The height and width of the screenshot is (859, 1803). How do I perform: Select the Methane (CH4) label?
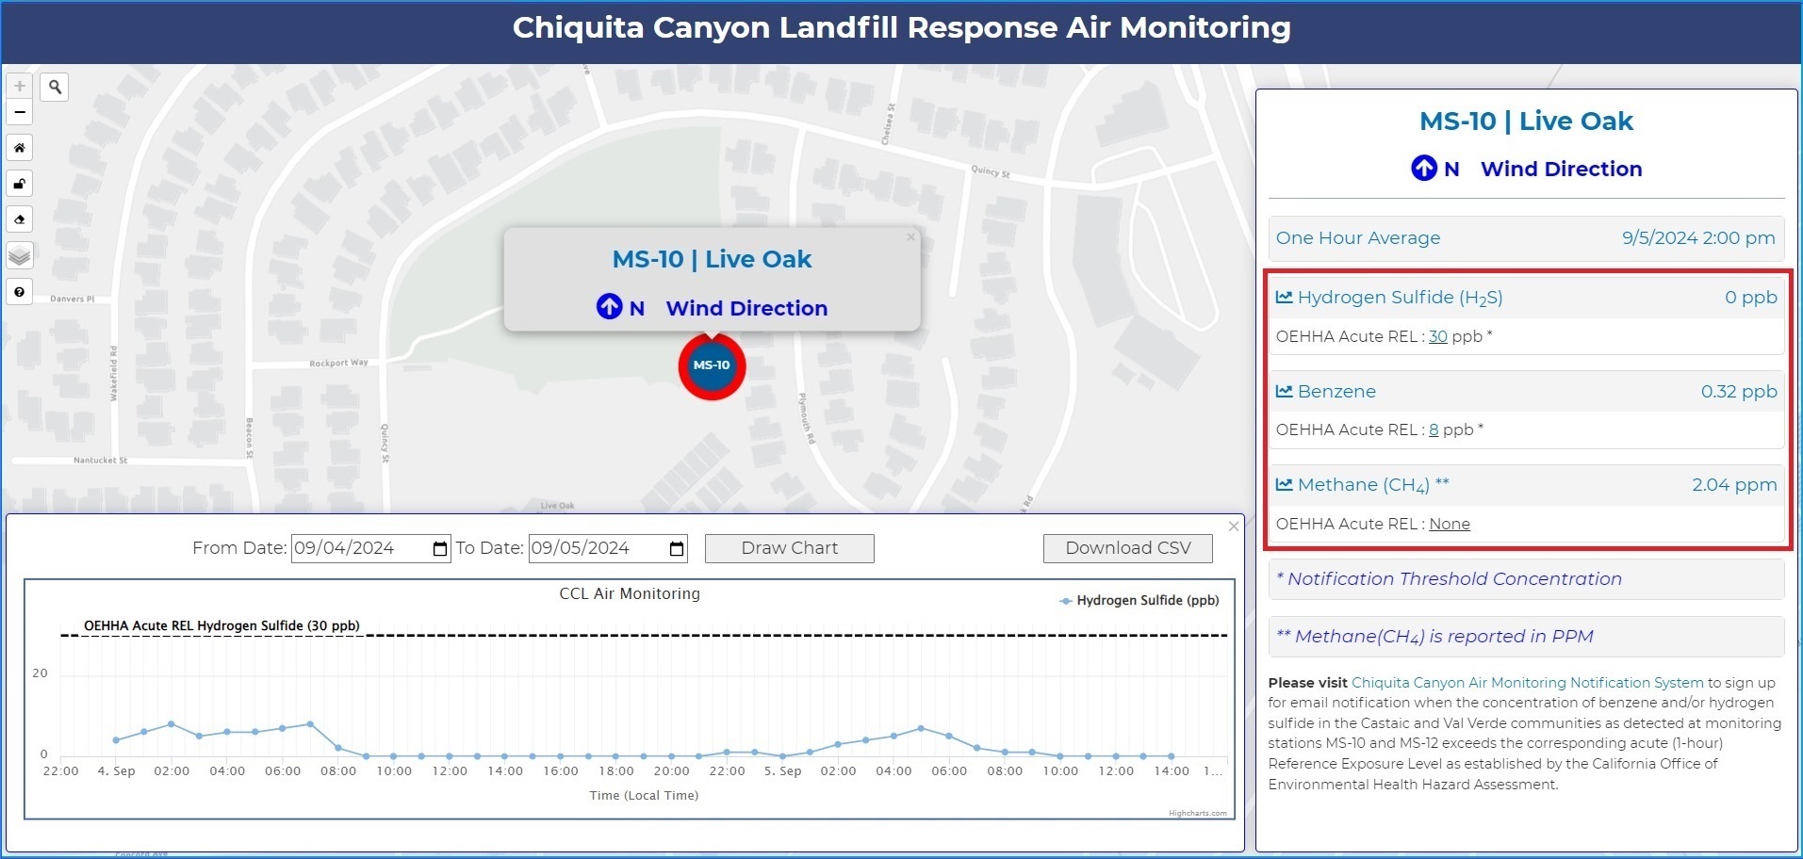pos(1373,485)
